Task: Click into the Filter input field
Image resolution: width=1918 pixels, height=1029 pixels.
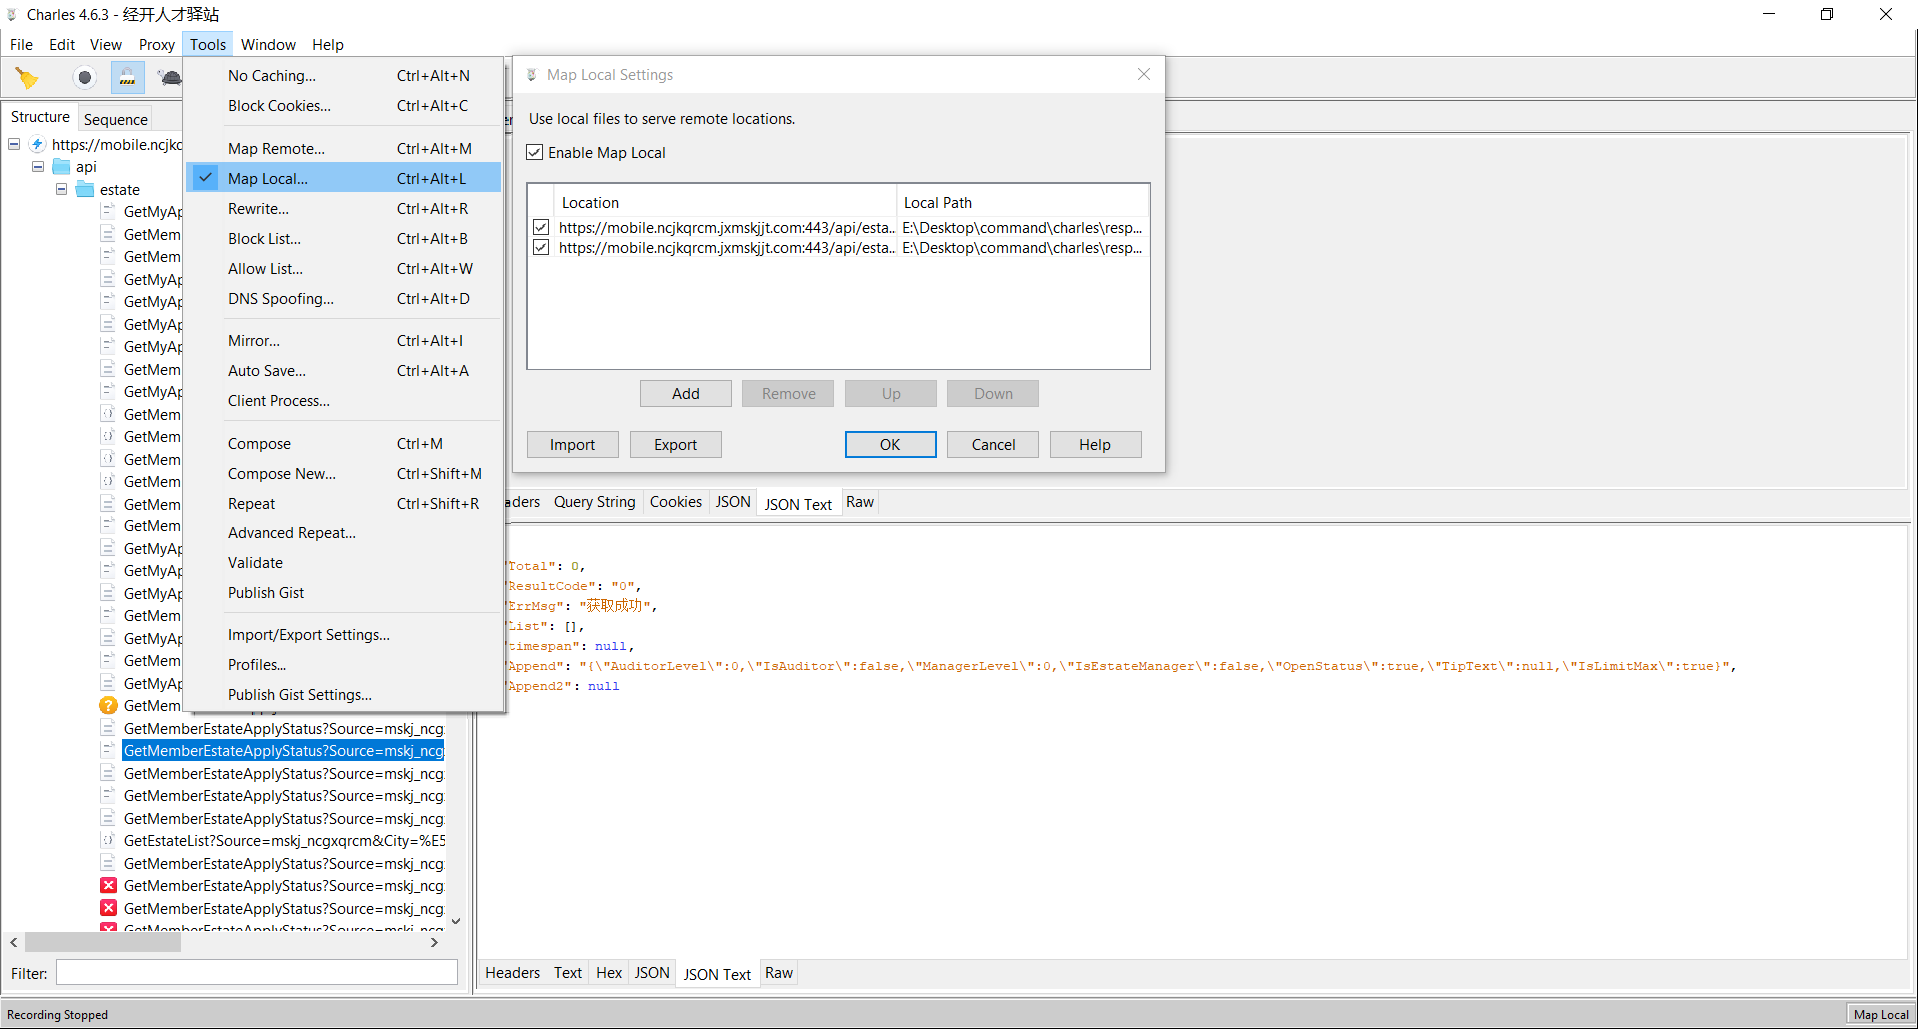Action: [256, 973]
